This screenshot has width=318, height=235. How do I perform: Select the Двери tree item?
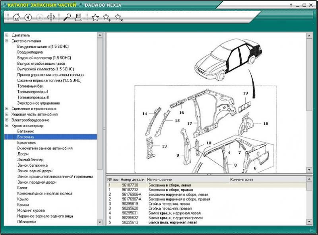click(23, 154)
